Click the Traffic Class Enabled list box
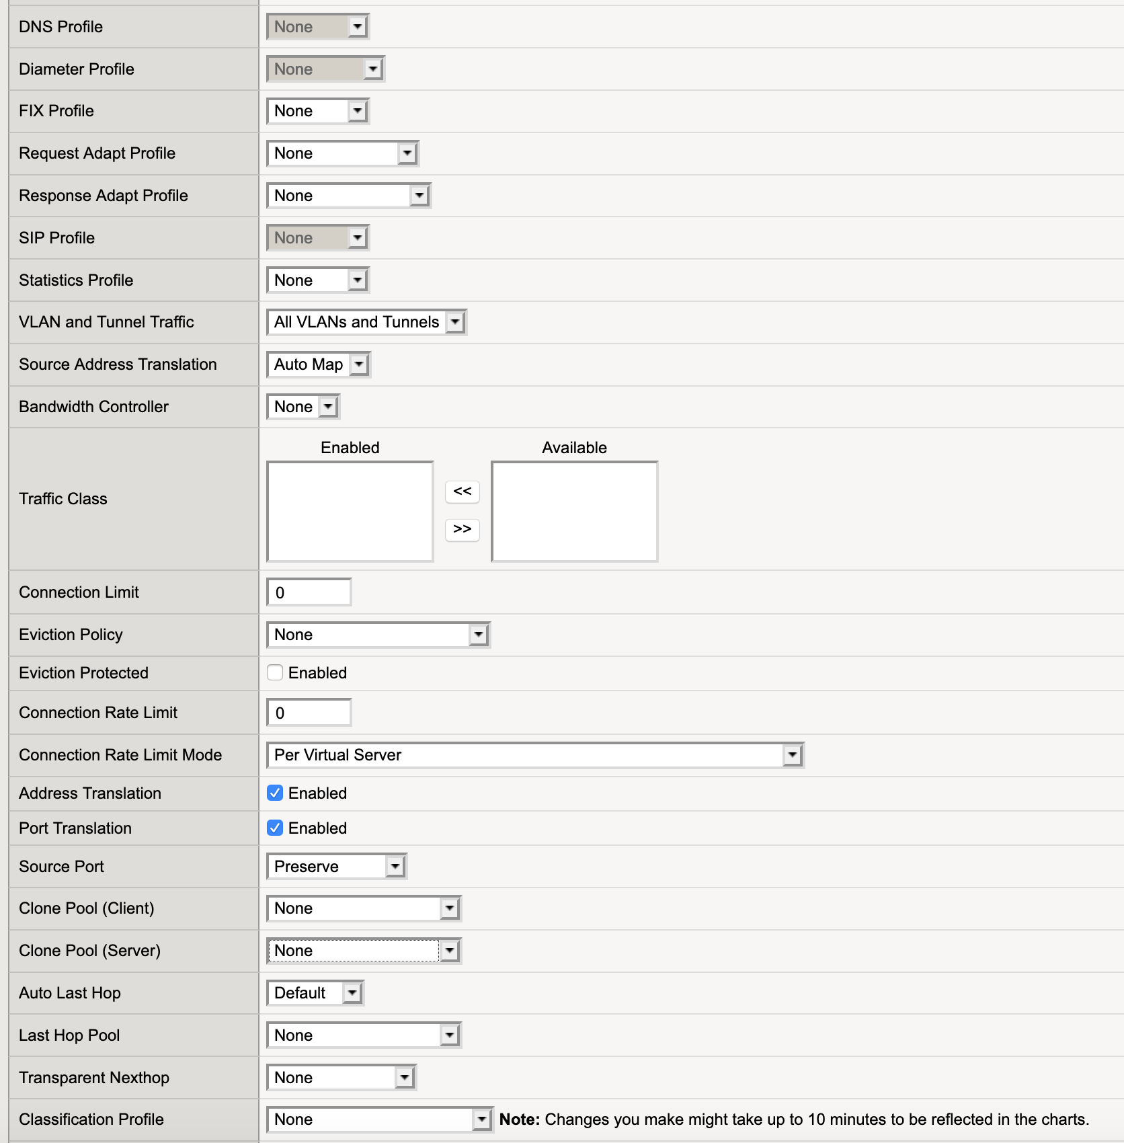 (x=350, y=512)
